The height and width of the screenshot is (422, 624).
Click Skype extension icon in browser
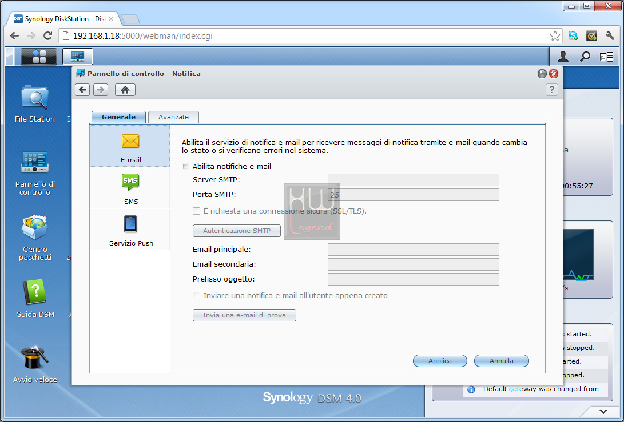tap(573, 36)
